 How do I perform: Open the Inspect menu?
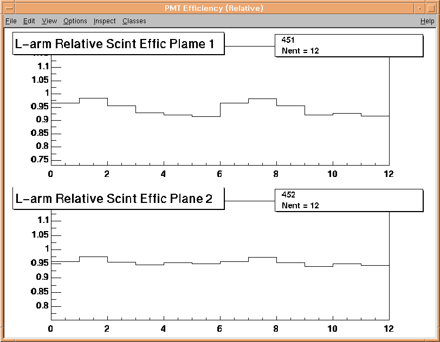[105, 21]
